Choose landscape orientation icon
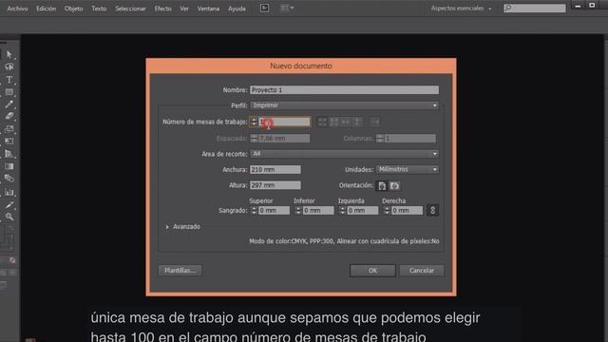Screen dimensions: 608x342 [395, 186]
